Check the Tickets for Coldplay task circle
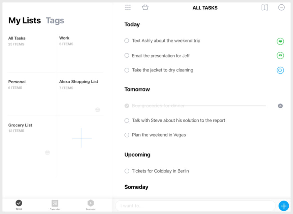This screenshot has width=293, height=214. [x=127, y=171]
